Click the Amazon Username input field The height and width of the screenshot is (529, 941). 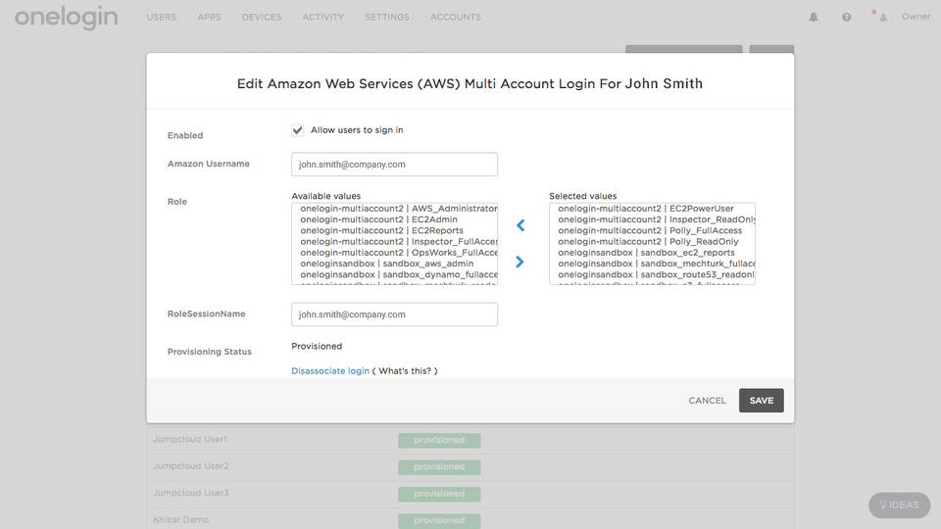pyautogui.click(x=394, y=165)
